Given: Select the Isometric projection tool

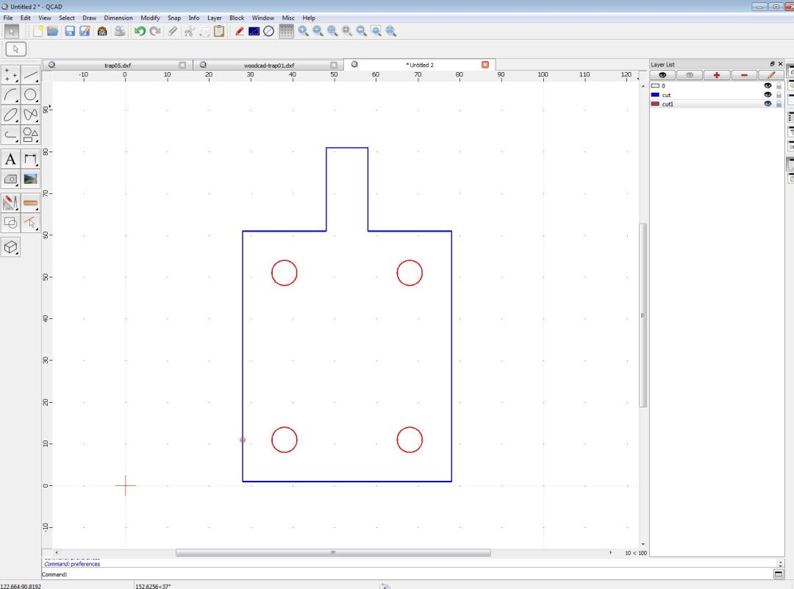Looking at the screenshot, I should (x=10, y=247).
